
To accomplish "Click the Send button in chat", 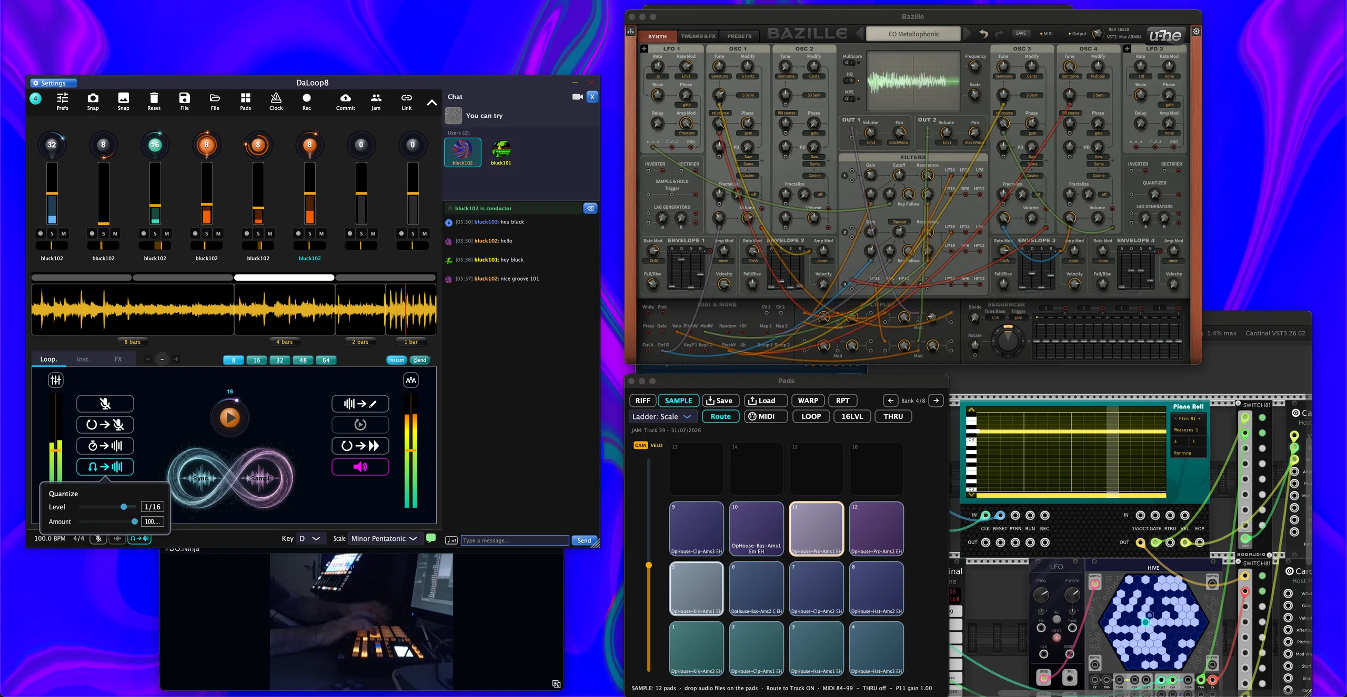I will pyautogui.click(x=584, y=540).
